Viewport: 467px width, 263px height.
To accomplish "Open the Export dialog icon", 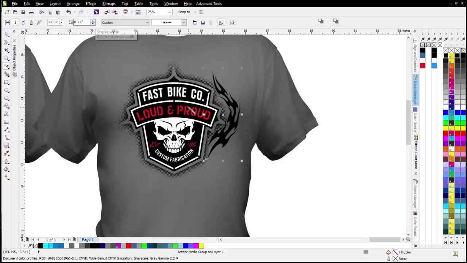I will (x=115, y=12).
